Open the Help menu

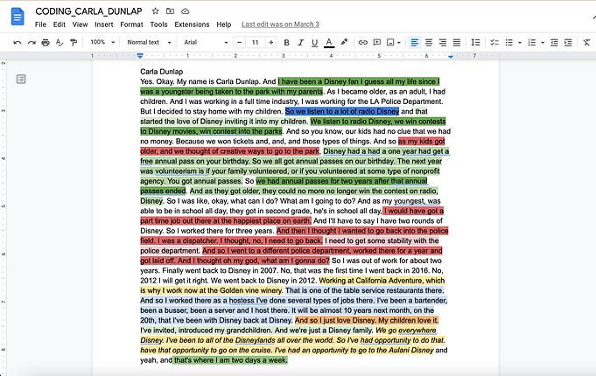(223, 24)
